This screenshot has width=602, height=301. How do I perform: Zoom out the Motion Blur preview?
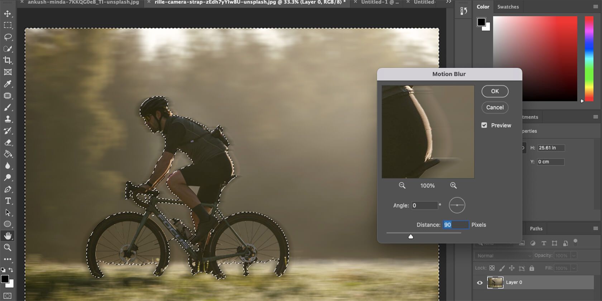point(402,185)
